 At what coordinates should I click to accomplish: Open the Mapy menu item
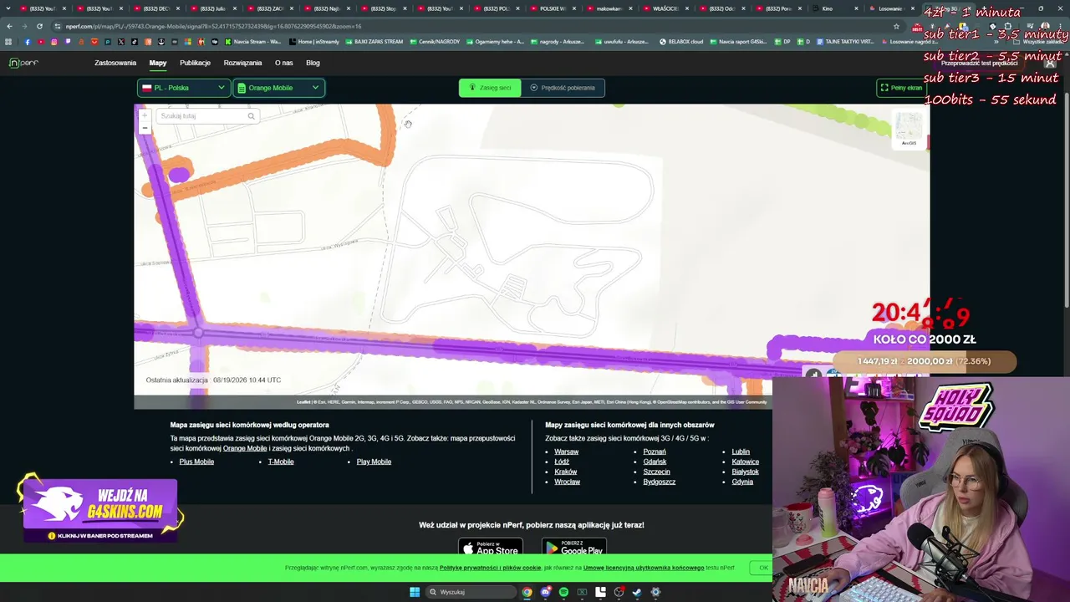[x=158, y=63]
